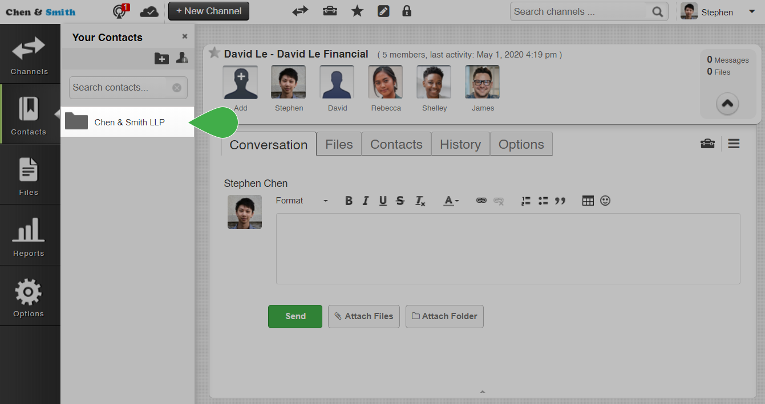
Task: Switch to the Files tab
Action: (339, 144)
